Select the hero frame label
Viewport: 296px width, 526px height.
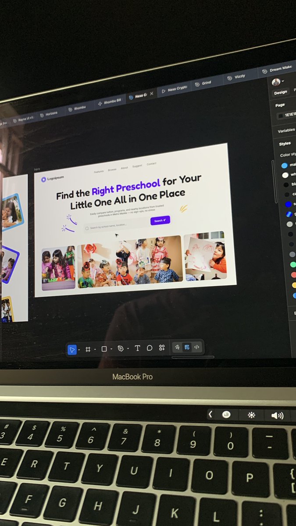pyautogui.click(x=37, y=169)
